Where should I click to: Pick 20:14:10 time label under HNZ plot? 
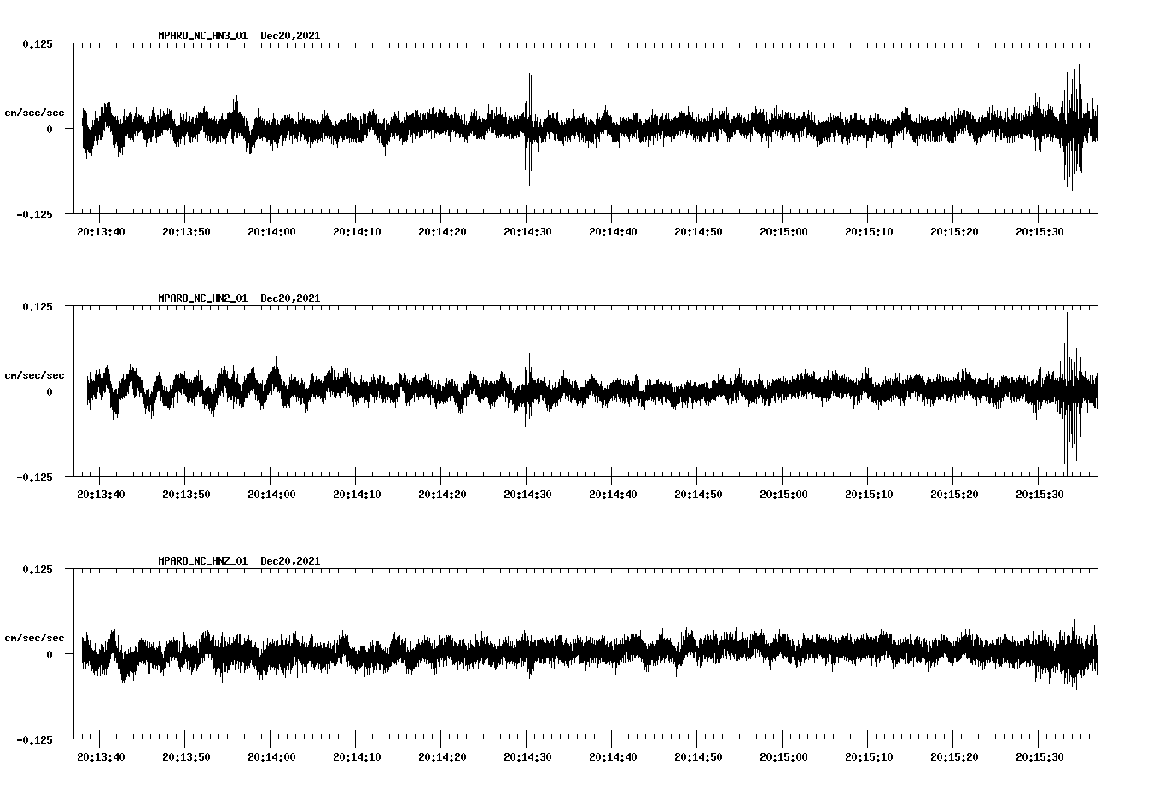[357, 756]
